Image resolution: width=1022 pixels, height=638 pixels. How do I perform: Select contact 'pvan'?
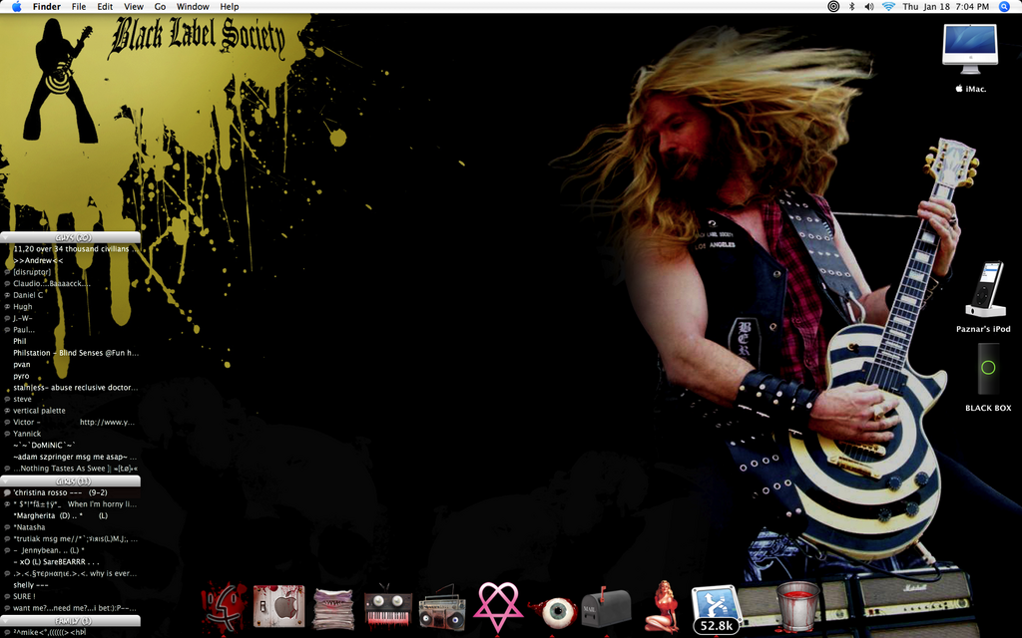71,365
